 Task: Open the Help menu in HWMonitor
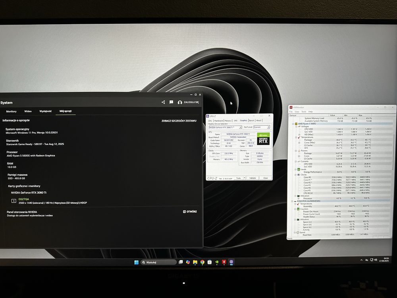click(x=310, y=112)
